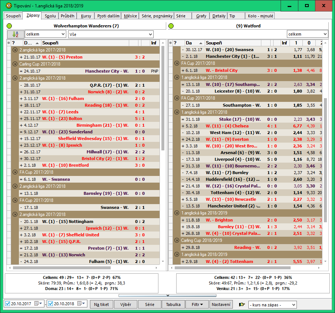This screenshot has height=313, width=335.
Task: Select the row W. (11) - (4) Chelsea 4:1
Action: 251,126
